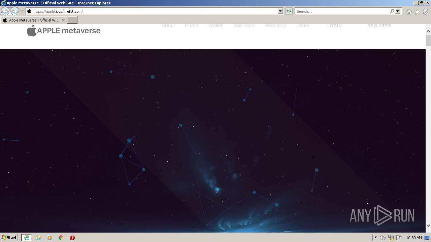Open the Favorites star icon
Viewport: 431px width, 242px height.
[x=417, y=12]
